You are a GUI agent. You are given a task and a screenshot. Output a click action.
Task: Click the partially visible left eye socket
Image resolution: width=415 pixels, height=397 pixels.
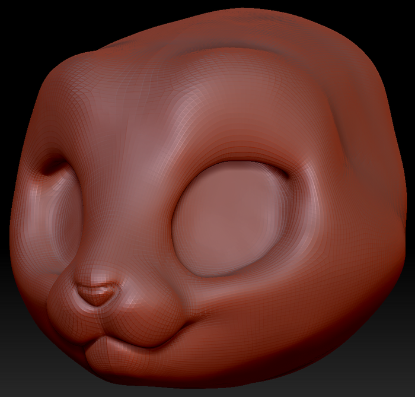[x=57, y=217]
